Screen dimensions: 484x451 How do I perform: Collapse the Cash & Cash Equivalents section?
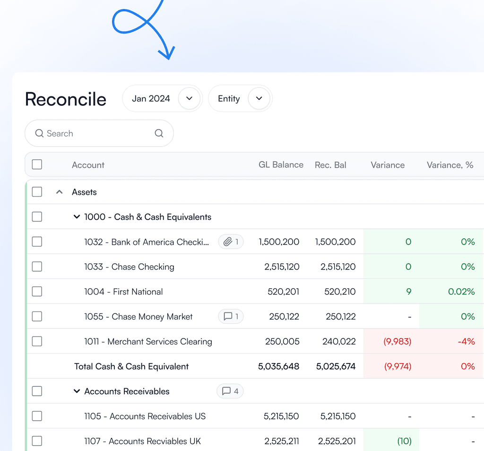(x=77, y=217)
